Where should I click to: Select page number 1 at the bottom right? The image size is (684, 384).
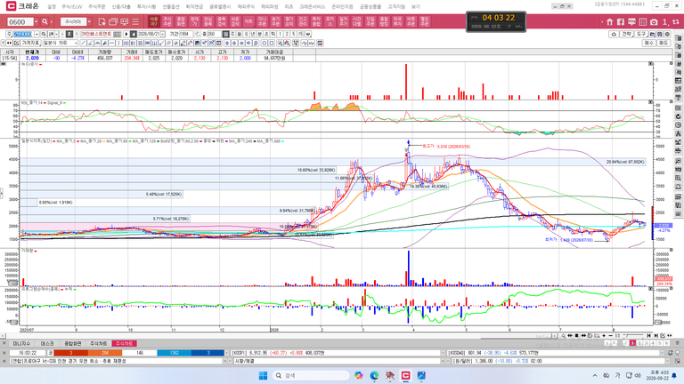click(632, 343)
